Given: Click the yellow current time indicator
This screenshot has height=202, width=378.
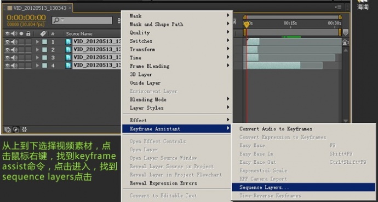Looking at the screenshot, I should 247,24.
